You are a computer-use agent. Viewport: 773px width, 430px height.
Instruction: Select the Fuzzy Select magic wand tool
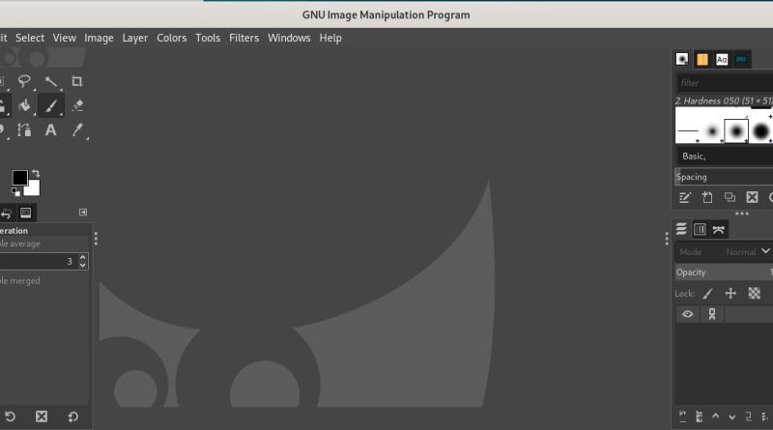click(51, 81)
